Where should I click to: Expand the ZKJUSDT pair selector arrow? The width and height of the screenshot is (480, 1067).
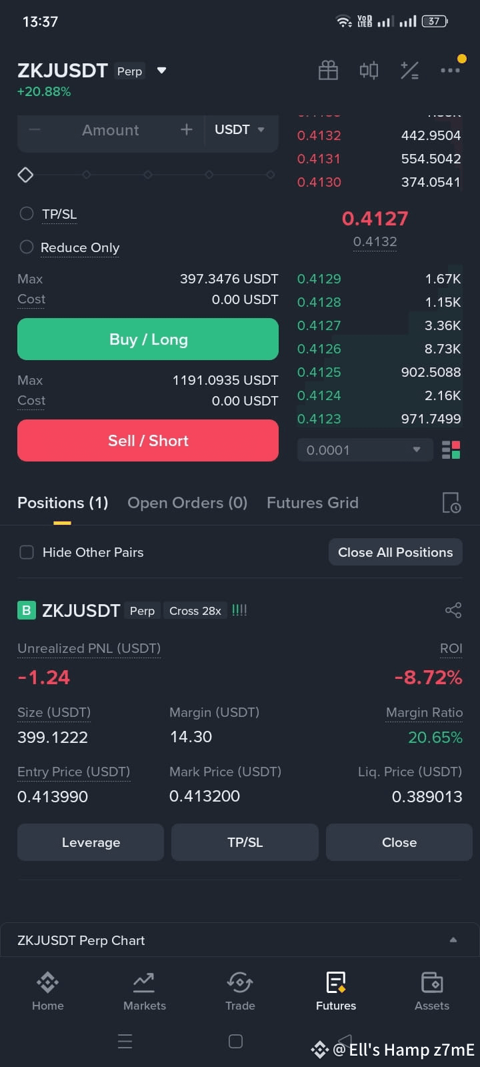tap(161, 71)
